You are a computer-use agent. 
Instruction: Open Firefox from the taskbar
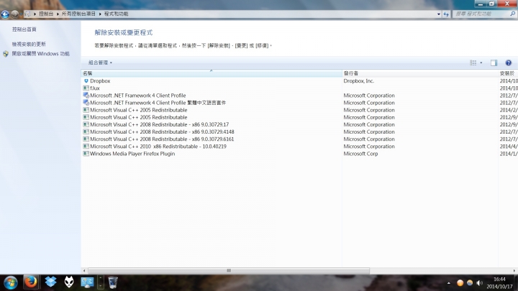coord(31,282)
